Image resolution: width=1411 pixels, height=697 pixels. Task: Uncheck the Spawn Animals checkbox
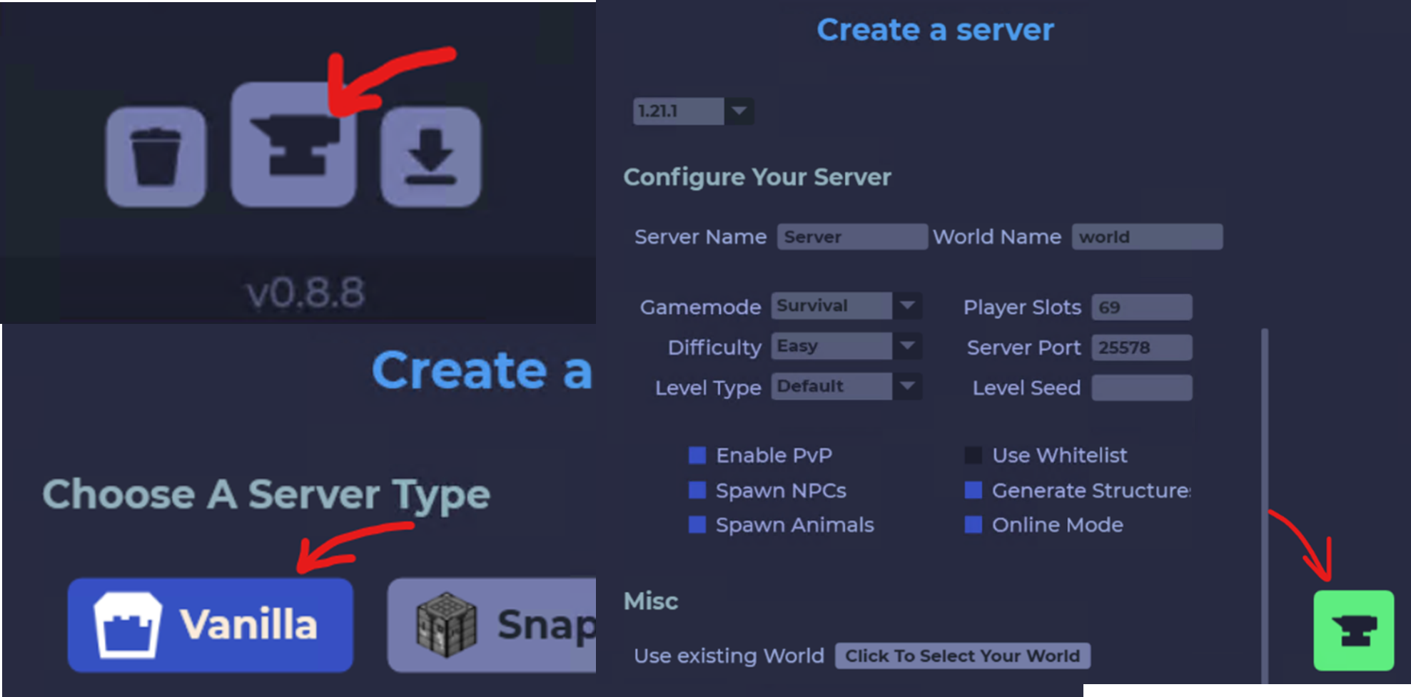point(697,525)
